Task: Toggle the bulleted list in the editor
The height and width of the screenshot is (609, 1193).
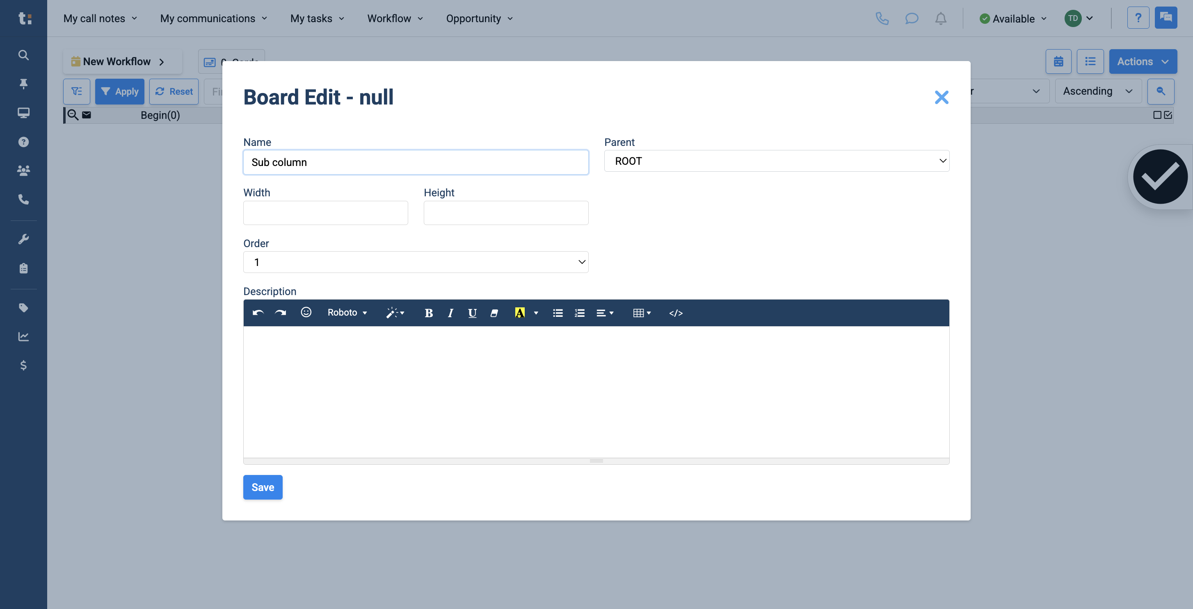Action: [x=557, y=313]
